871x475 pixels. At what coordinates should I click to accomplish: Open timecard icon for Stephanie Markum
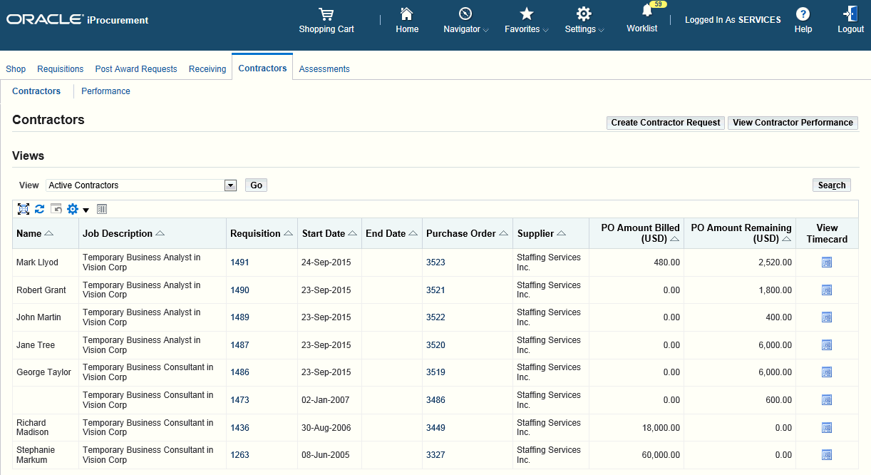coord(827,455)
